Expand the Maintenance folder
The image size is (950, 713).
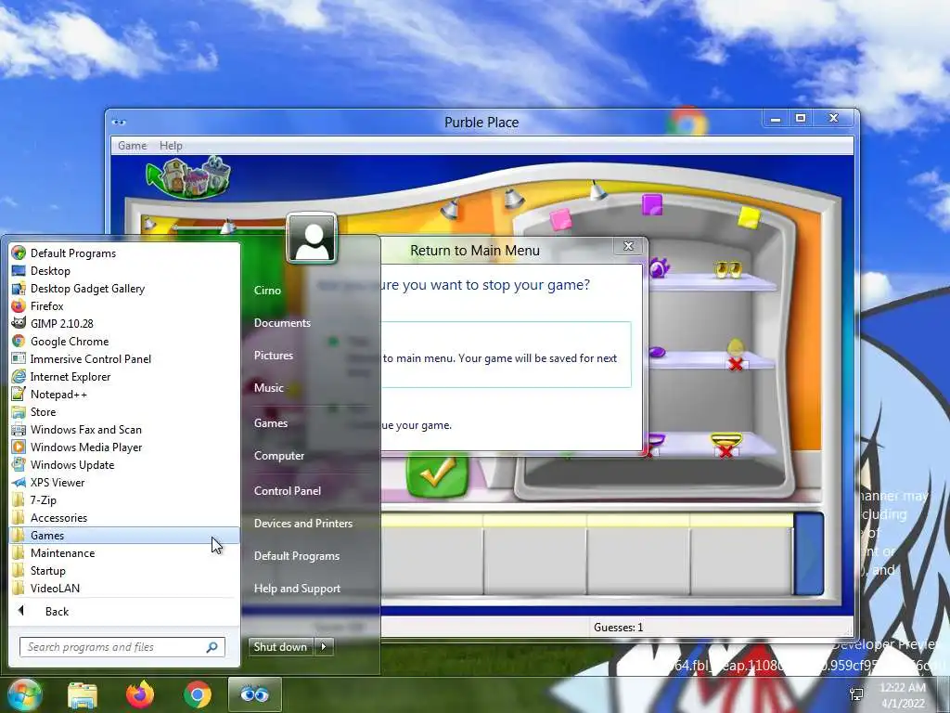(124, 552)
